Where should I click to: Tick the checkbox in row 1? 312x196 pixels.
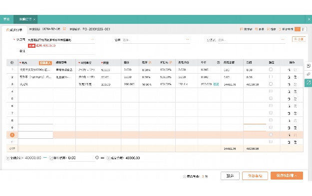pyautogui.click(x=271, y=70)
